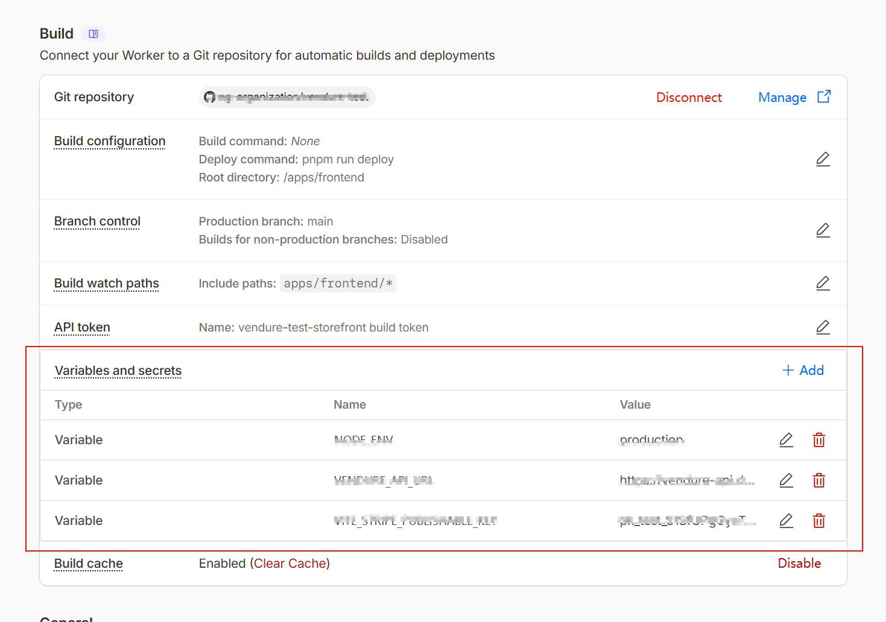Disable the build cache
The width and height of the screenshot is (886, 622).
[799, 564]
